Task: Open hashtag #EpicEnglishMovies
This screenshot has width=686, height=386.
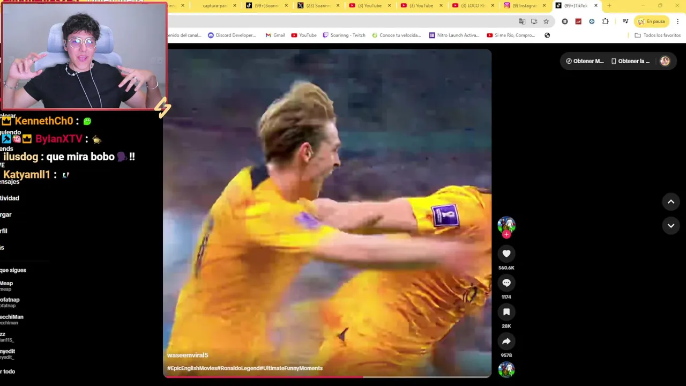Action: point(193,368)
